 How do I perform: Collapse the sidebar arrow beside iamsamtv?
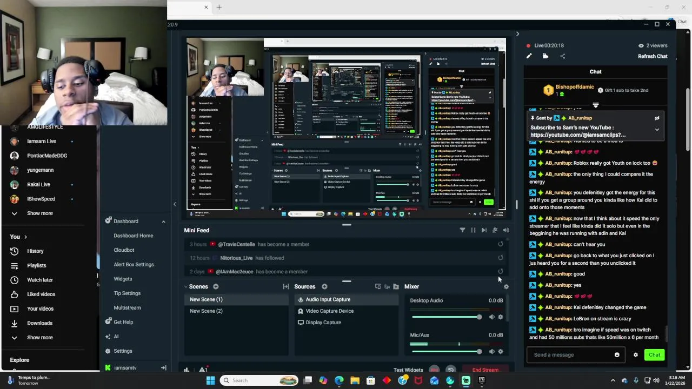click(163, 368)
